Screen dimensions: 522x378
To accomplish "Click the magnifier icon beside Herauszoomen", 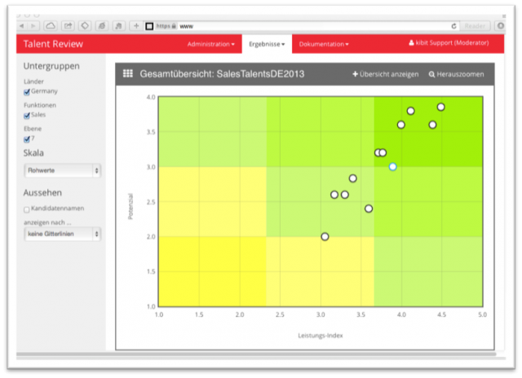I will 431,74.
